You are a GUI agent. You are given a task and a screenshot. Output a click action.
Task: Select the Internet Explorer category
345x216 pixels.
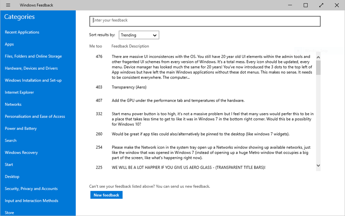pos(19,92)
